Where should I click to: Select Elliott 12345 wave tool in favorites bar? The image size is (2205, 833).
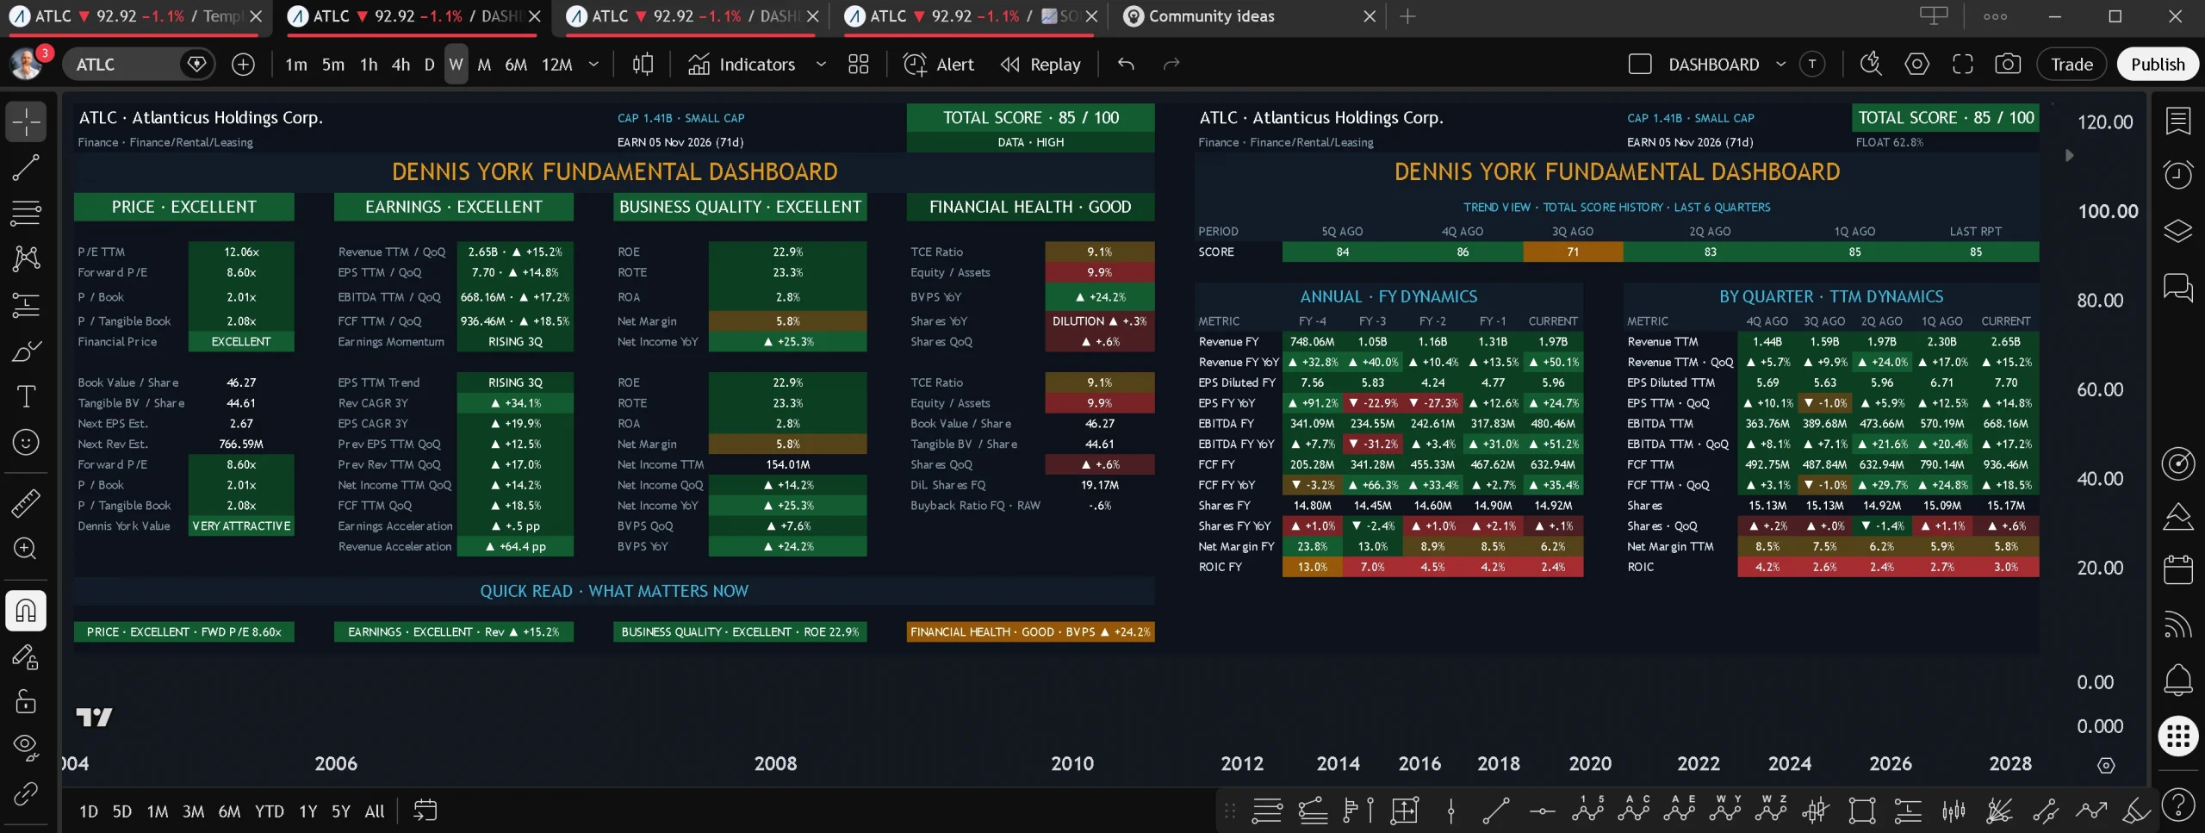pos(1587,810)
